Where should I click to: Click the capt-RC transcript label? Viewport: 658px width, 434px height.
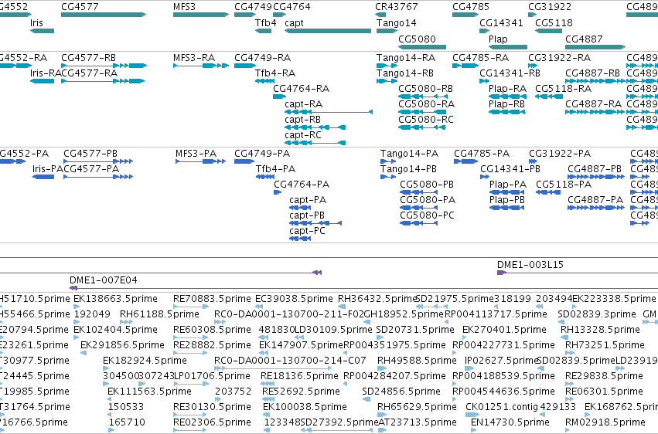[x=303, y=135]
